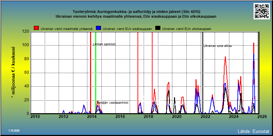Click the x-axis label '2022'
The image size is (273, 136).
coord(205,117)
